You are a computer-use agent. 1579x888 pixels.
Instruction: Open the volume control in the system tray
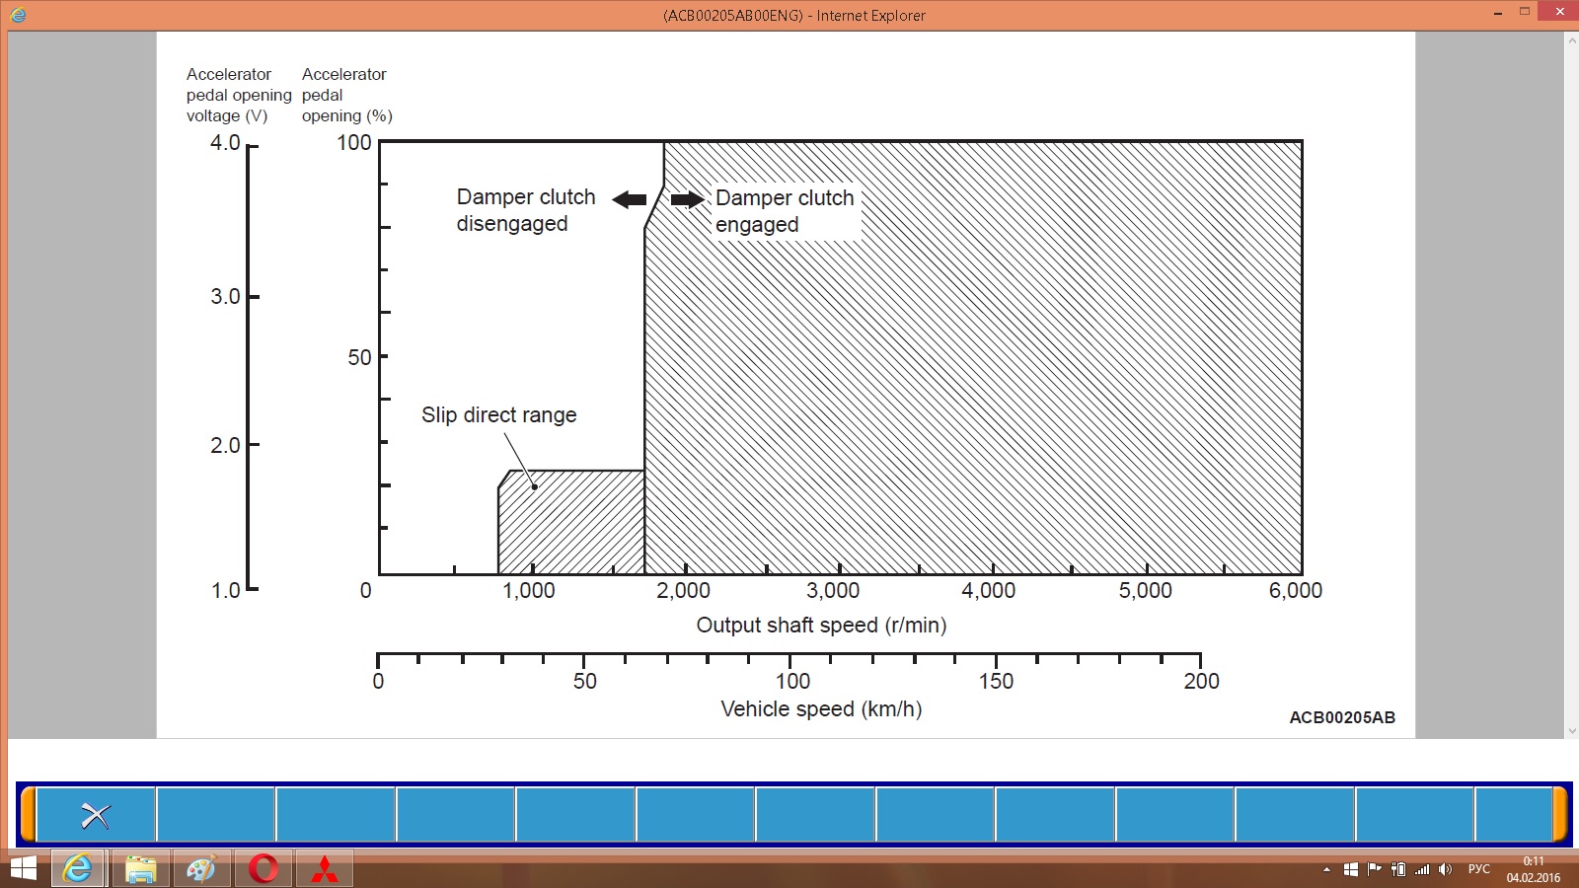click(x=1446, y=869)
